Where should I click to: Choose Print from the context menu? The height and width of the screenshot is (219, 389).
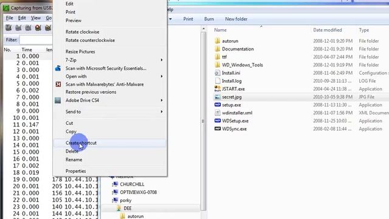tap(71, 12)
